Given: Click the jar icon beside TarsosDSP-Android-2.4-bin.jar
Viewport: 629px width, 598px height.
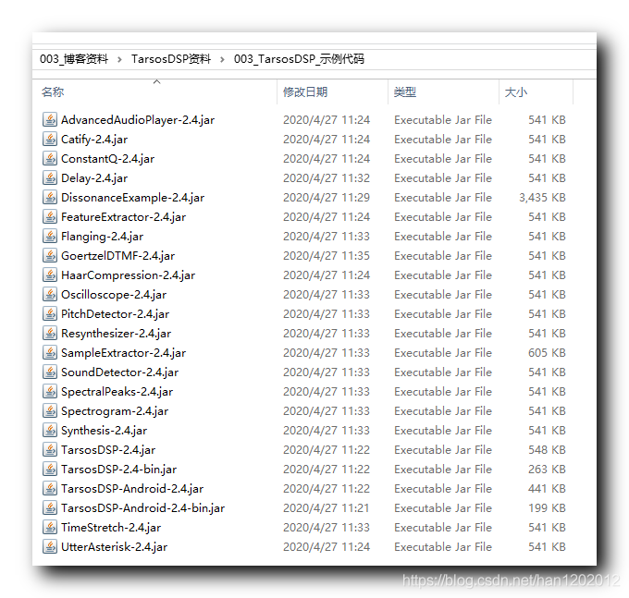Looking at the screenshot, I should tap(50, 507).
